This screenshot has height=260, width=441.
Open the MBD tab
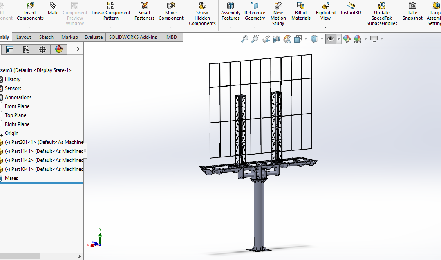(172, 37)
